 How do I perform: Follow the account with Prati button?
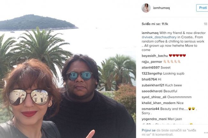coord(202,8)
